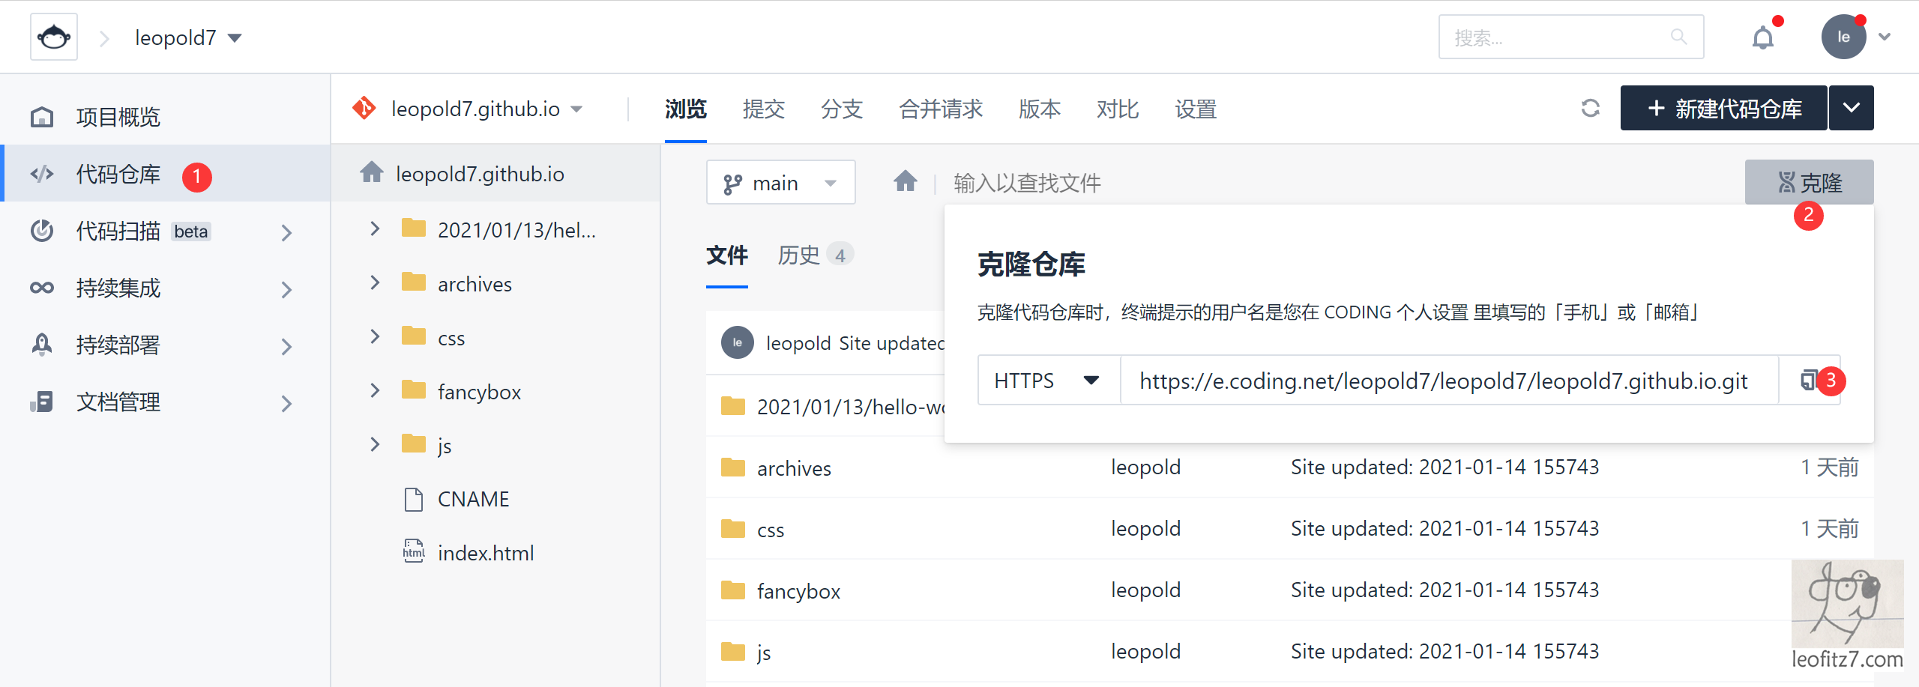
Task: Select the 代码仓库 sidebar icon
Action: click(x=42, y=173)
